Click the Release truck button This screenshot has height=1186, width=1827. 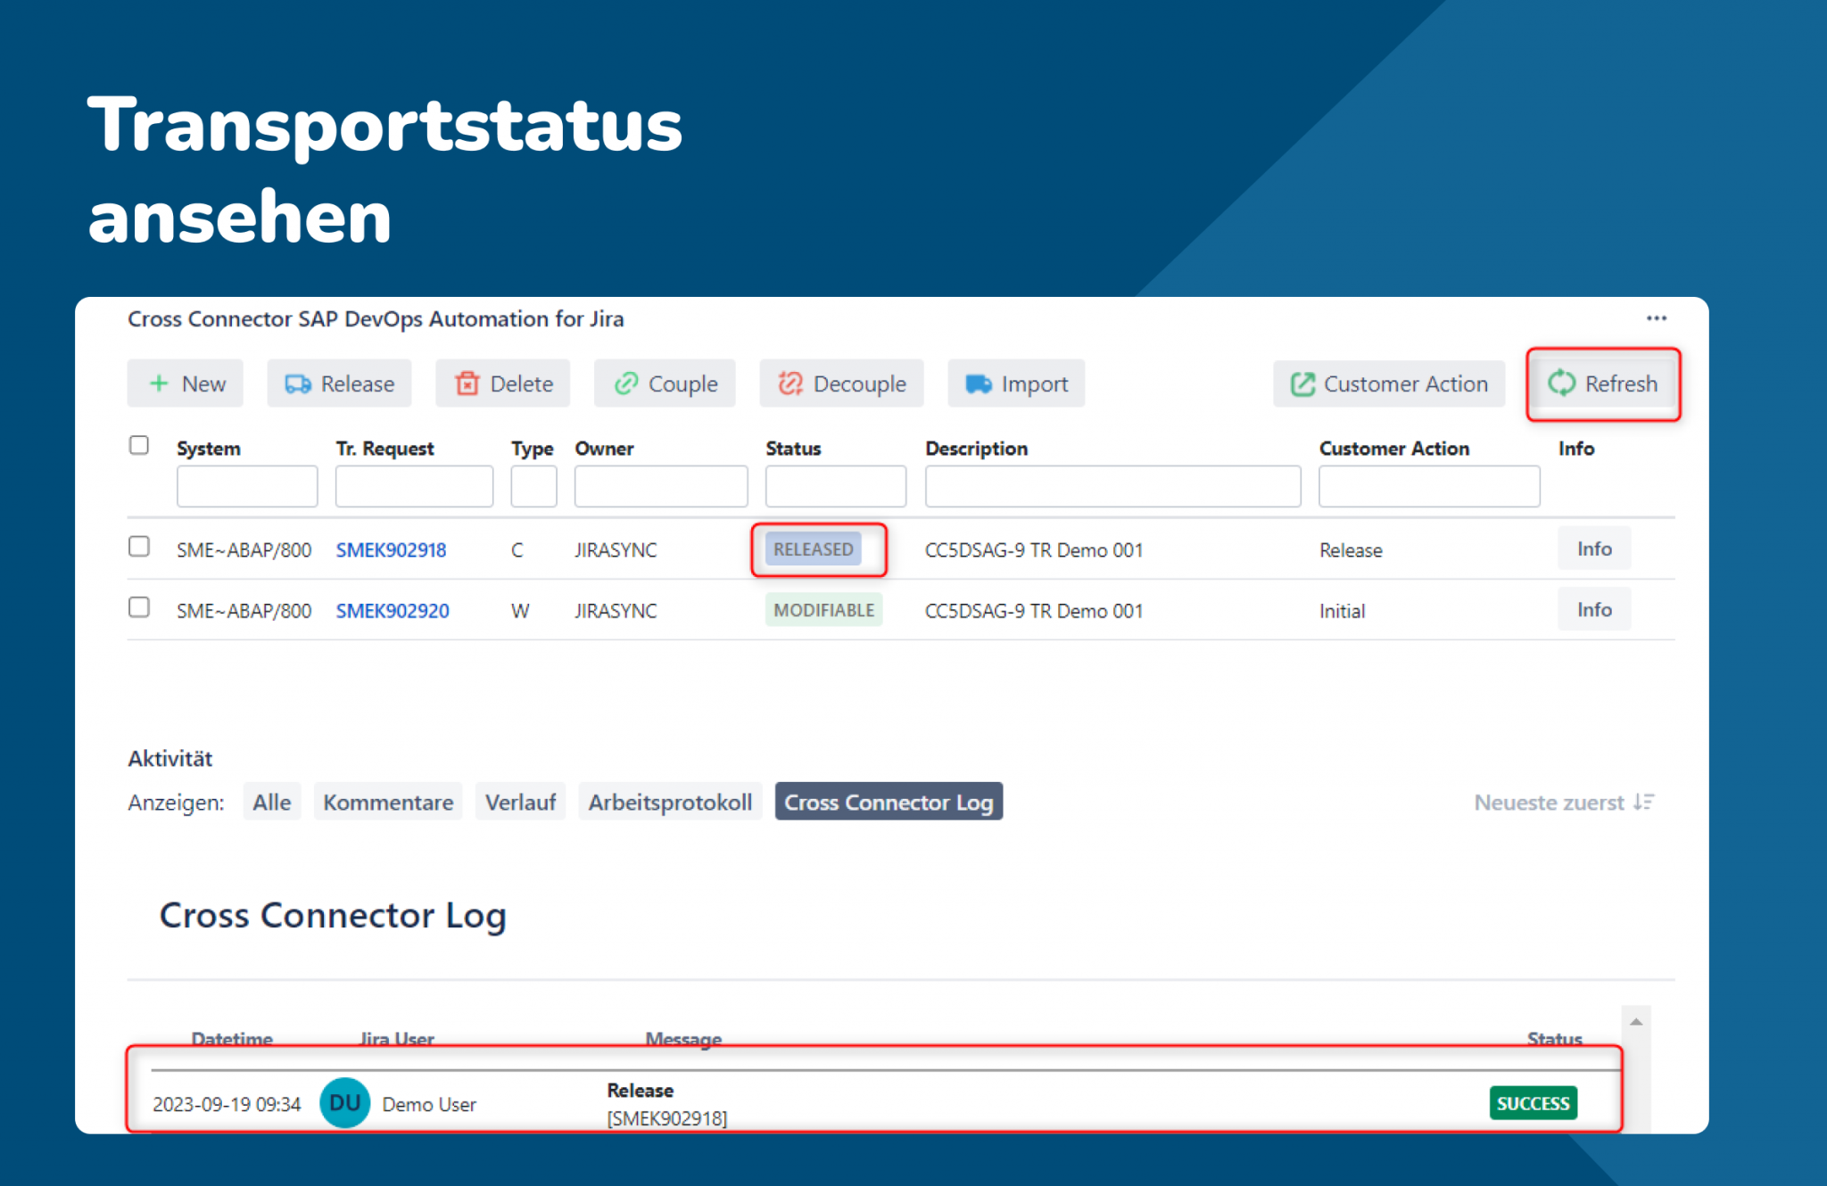click(339, 383)
